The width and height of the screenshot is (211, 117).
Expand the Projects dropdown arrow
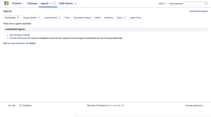(x=23, y=3)
